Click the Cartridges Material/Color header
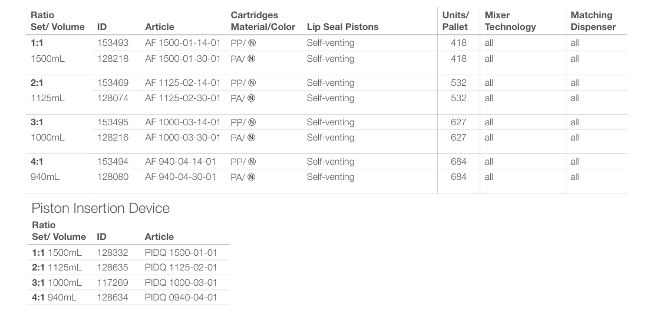This screenshot has width=650, height=324. click(263, 21)
